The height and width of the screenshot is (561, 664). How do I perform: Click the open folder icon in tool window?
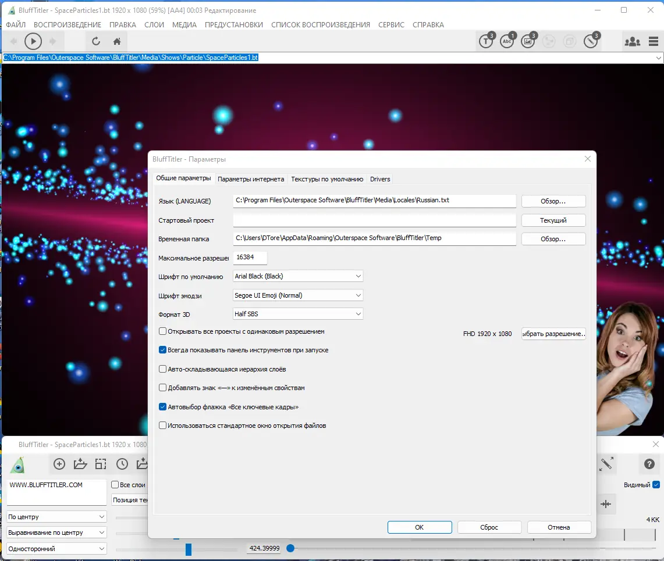tap(80, 464)
